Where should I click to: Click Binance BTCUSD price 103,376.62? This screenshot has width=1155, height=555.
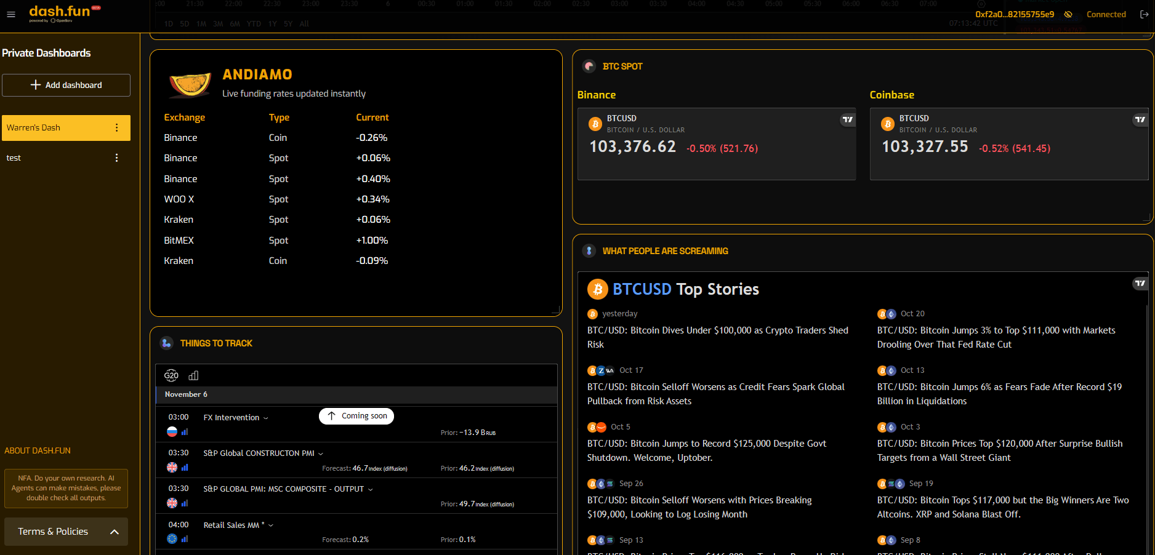coord(632,146)
